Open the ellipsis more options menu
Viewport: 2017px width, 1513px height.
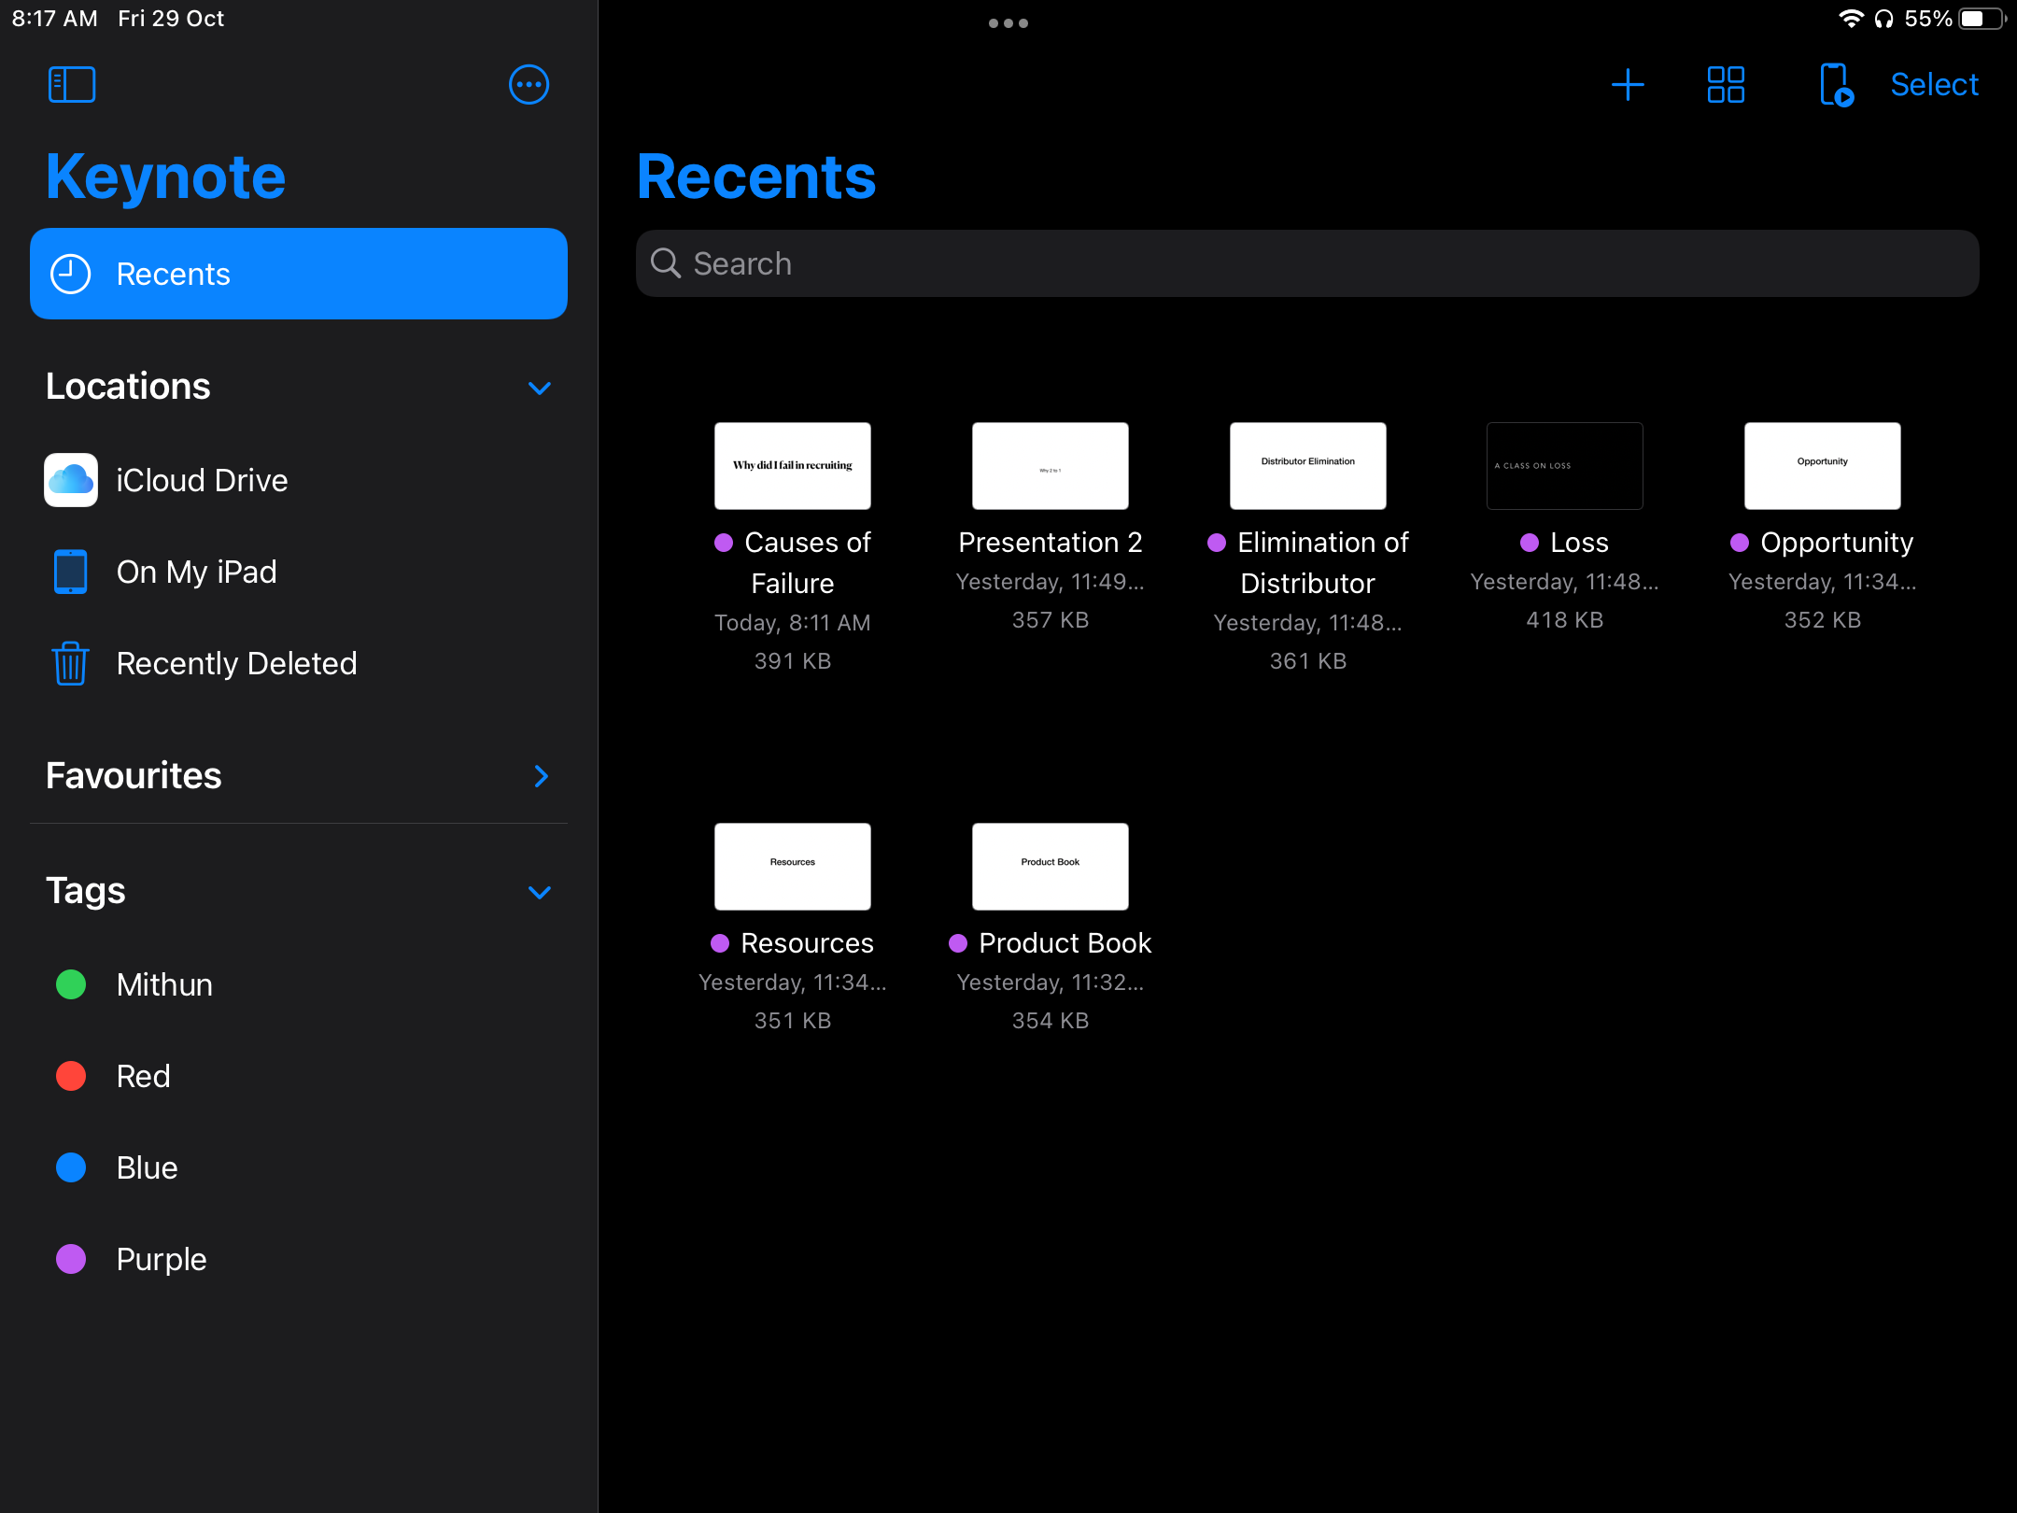[529, 85]
